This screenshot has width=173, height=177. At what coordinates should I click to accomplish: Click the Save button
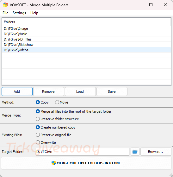(x=112, y=92)
